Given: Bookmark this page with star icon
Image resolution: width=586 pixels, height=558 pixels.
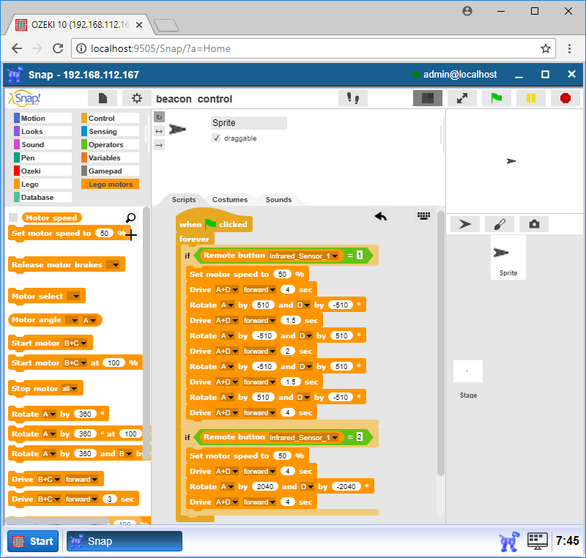Looking at the screenshot, I should pos(545,48).
